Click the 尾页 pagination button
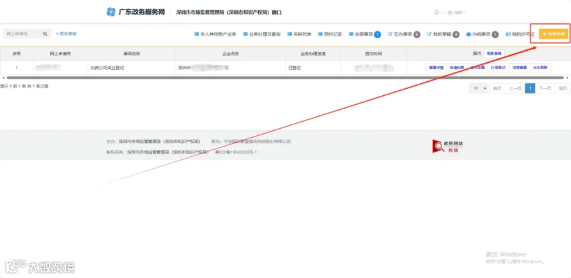Viewport: 571px width, 278px height. tap(563, 88)
